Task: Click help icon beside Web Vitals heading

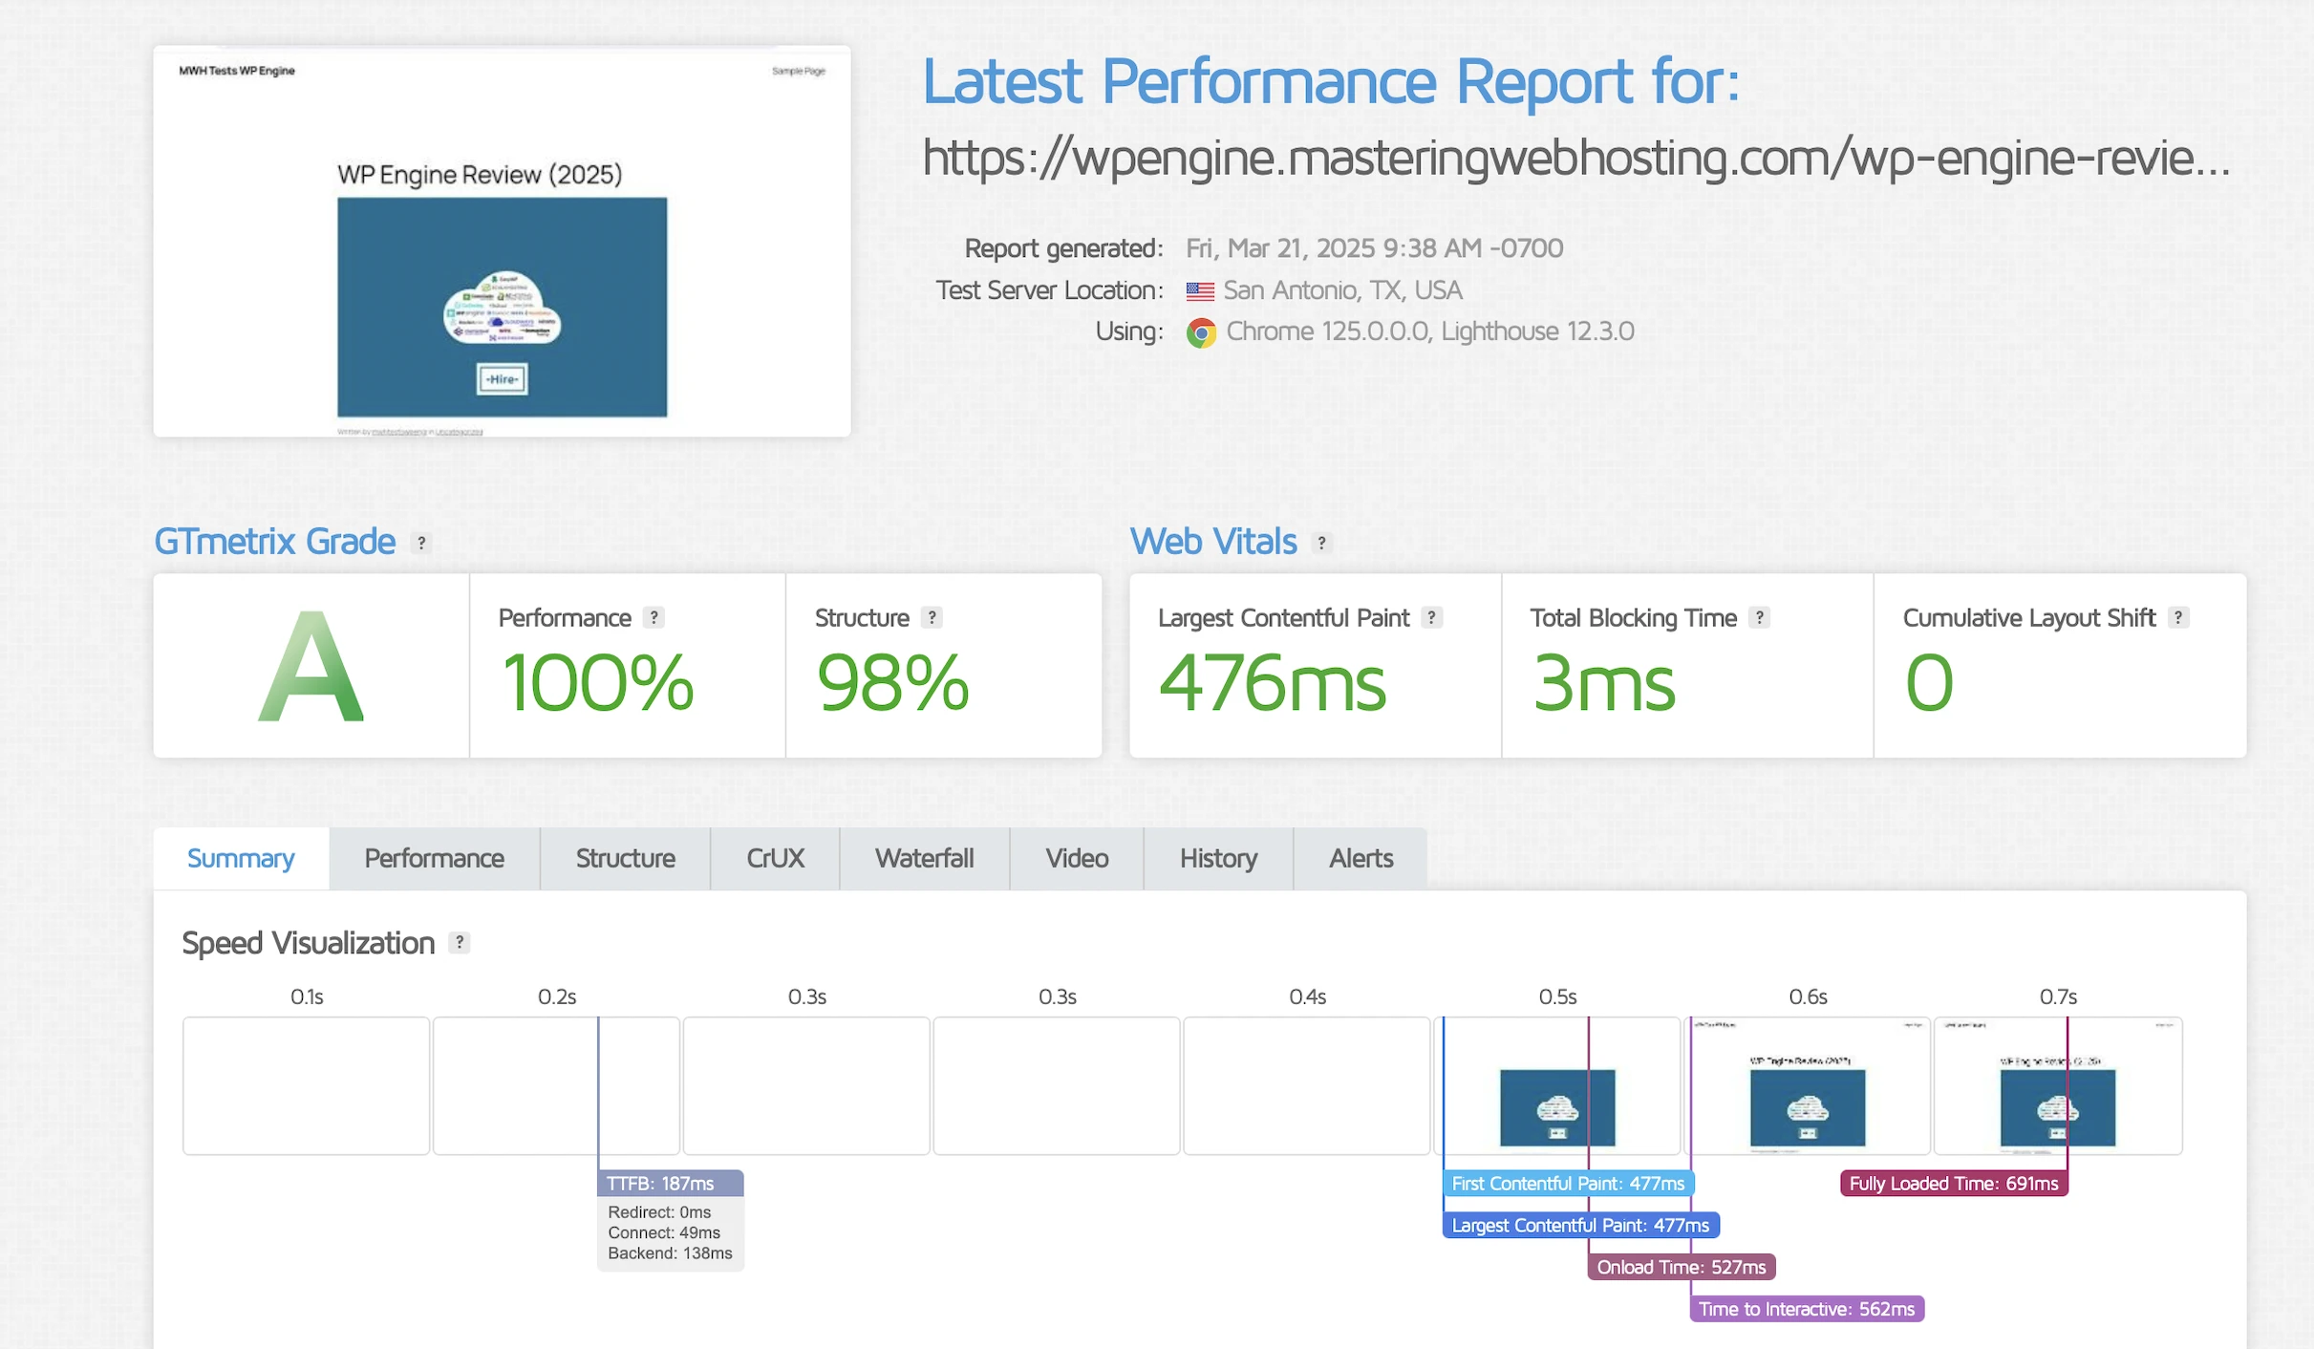Action: click(x=1321, y=543)
